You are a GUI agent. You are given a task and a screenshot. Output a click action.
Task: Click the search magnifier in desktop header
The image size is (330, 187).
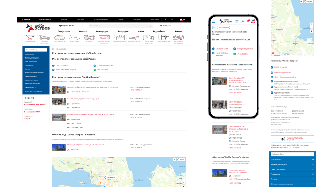click(x=151, y=26)
